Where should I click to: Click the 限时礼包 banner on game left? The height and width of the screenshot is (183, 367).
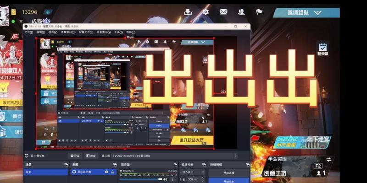point(11,102)
